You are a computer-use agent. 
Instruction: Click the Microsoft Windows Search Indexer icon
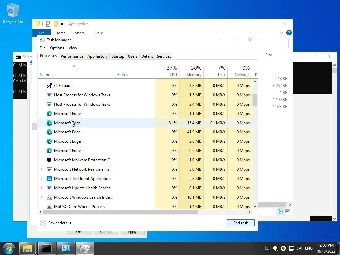49,197
